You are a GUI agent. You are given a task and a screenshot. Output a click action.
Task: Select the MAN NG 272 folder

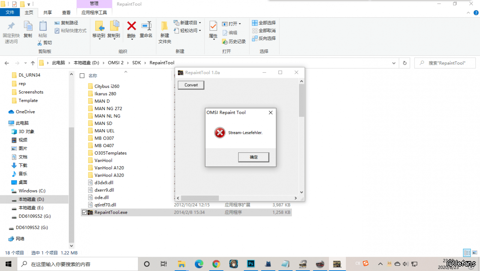[108, 109]
